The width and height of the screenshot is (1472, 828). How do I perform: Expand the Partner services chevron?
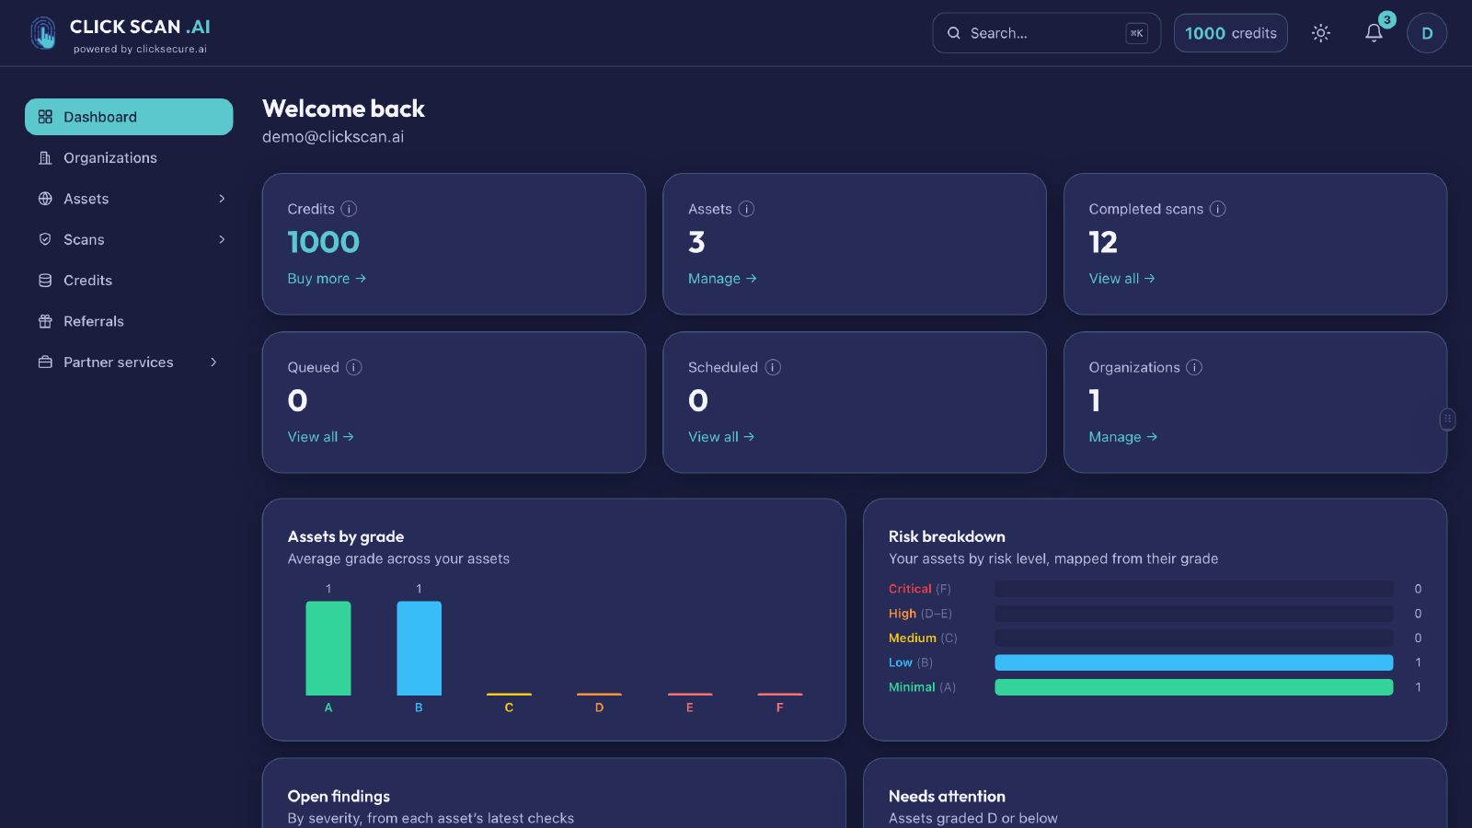click(213, 362)
